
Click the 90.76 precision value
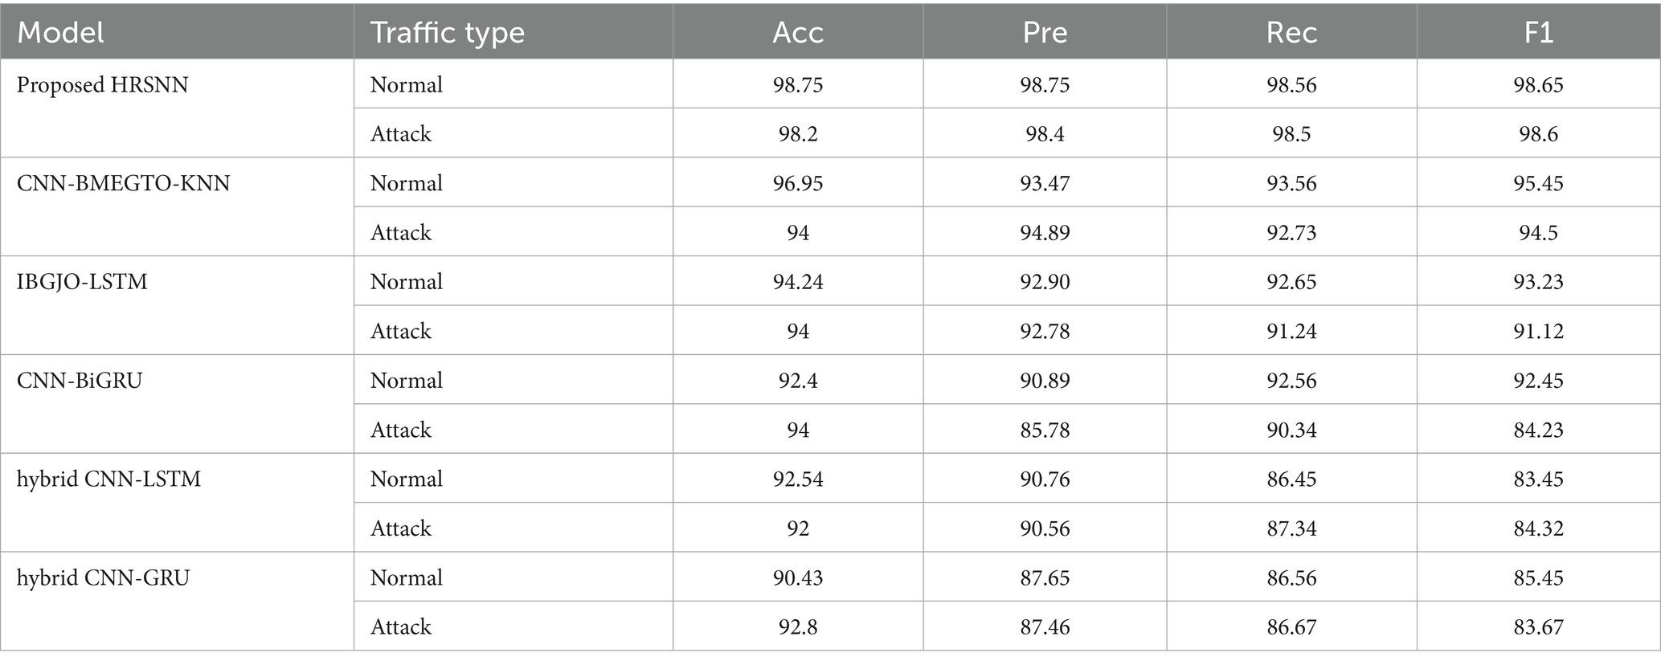1045,479
